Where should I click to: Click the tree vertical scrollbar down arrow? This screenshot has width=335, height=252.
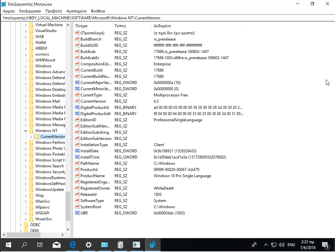[68, 229]
